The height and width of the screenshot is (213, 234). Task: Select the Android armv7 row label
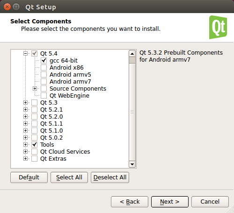(x=70, y=82)
